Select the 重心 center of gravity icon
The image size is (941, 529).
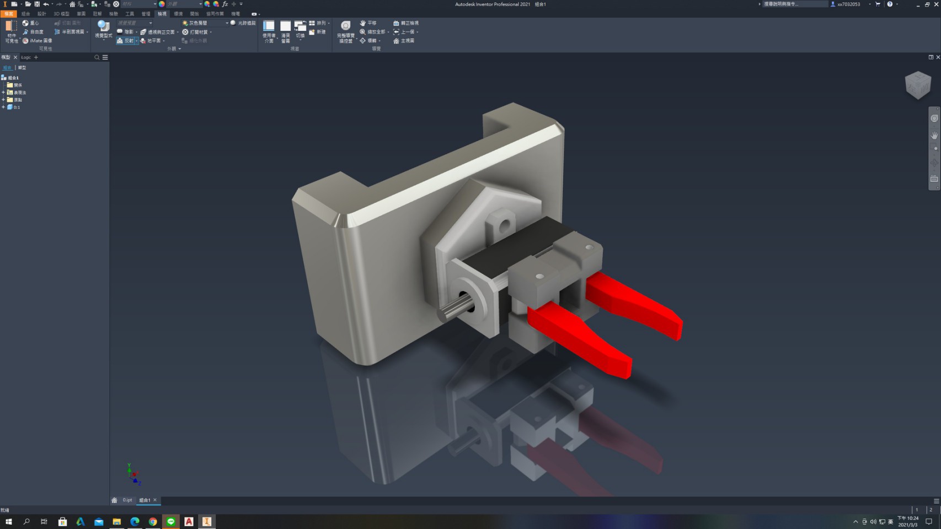click(x=30, y=23)
